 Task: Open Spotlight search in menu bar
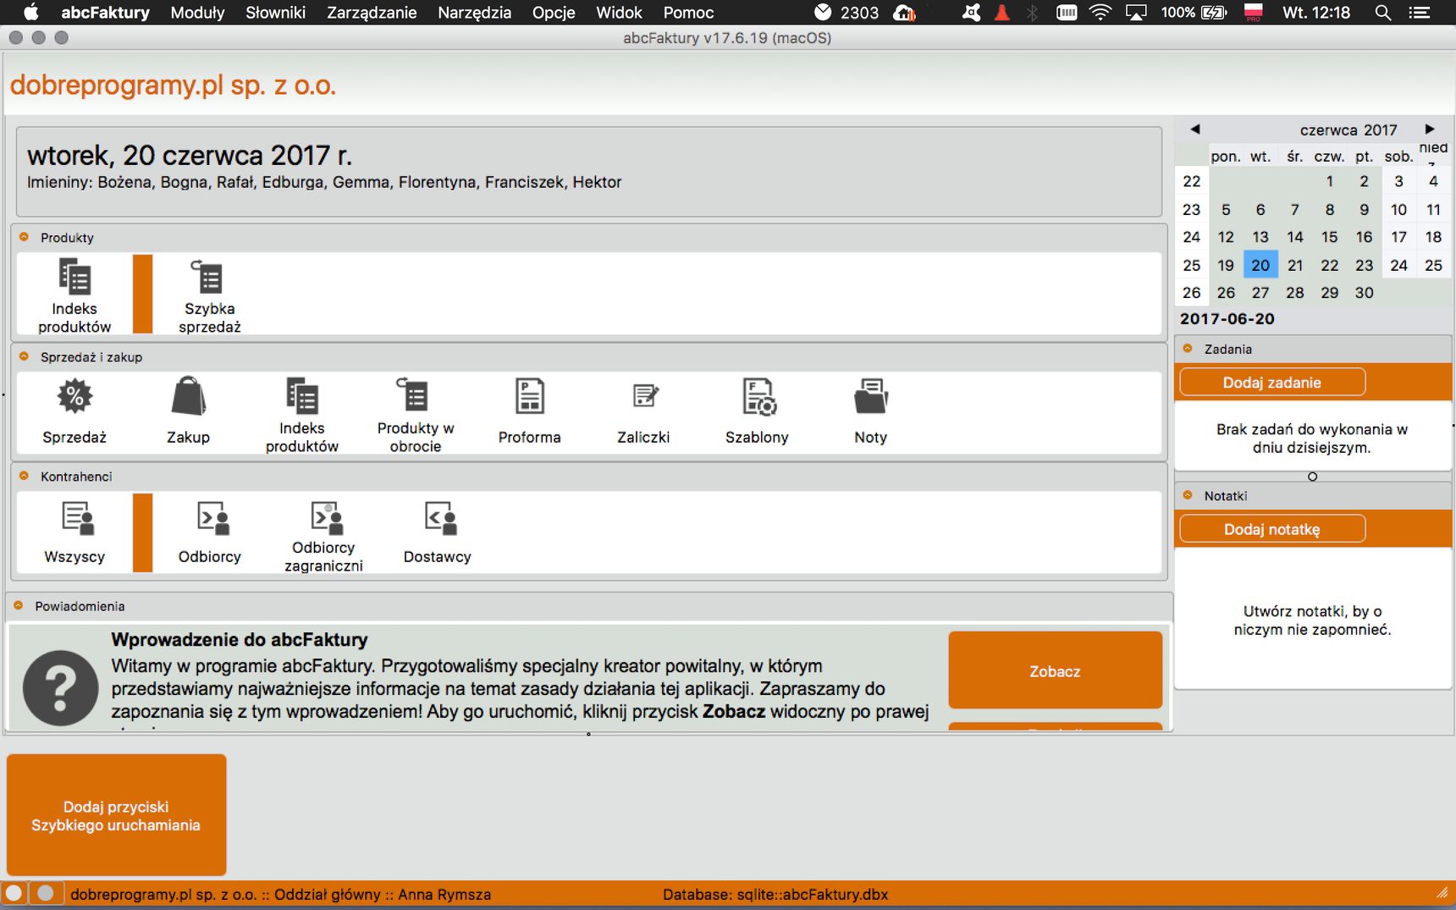click(1382, 13)
